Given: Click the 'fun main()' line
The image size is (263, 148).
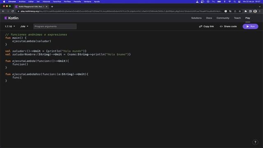Looking at the screenshot, I should coord(16,38).
